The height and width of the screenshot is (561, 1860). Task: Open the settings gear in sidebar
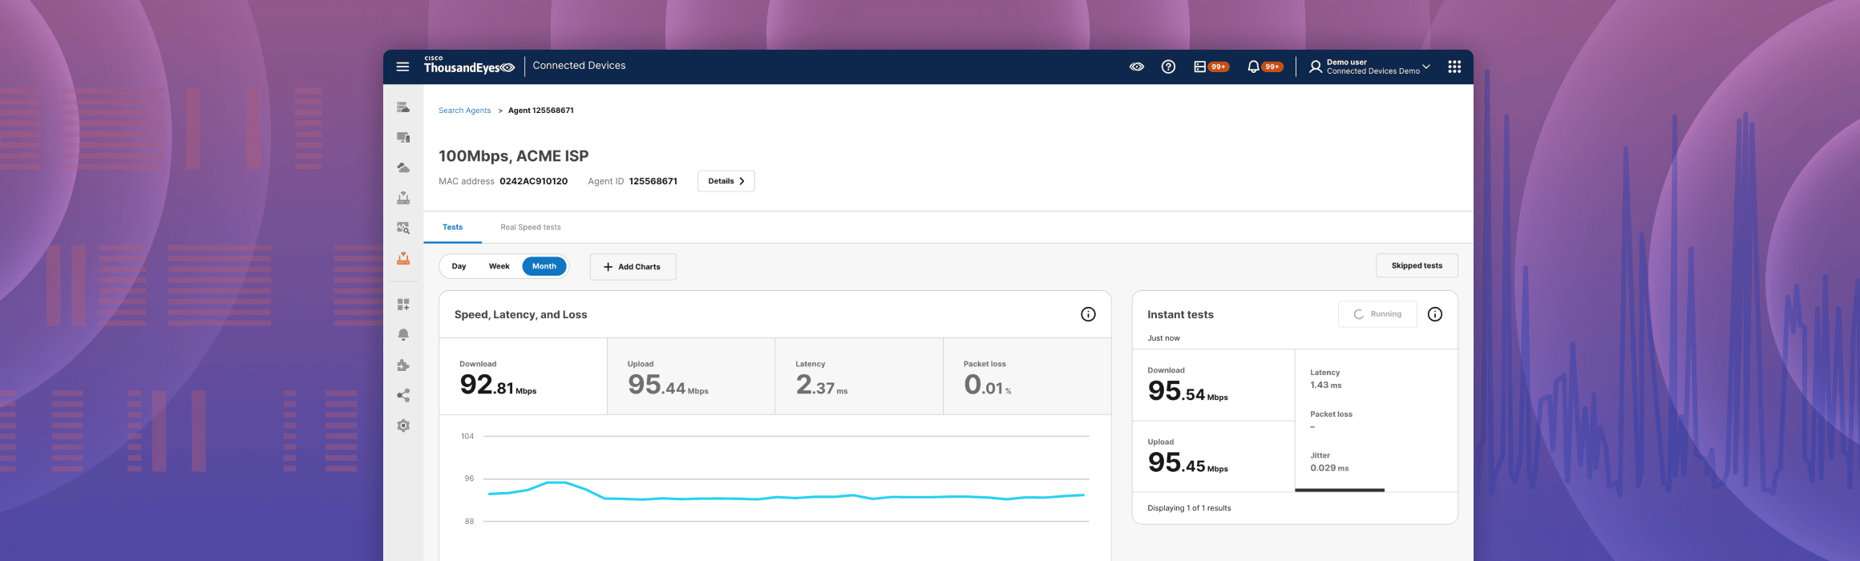[403, 426]
